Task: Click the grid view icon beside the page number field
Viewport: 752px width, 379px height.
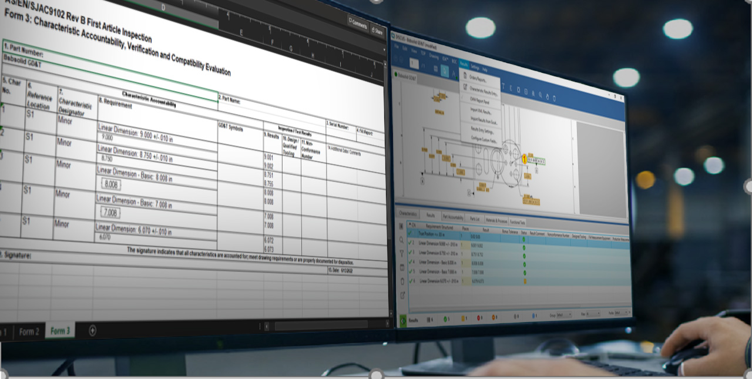Action: click(x=435, y=68)
